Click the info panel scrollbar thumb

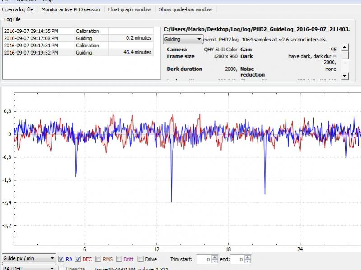[344, 55]
